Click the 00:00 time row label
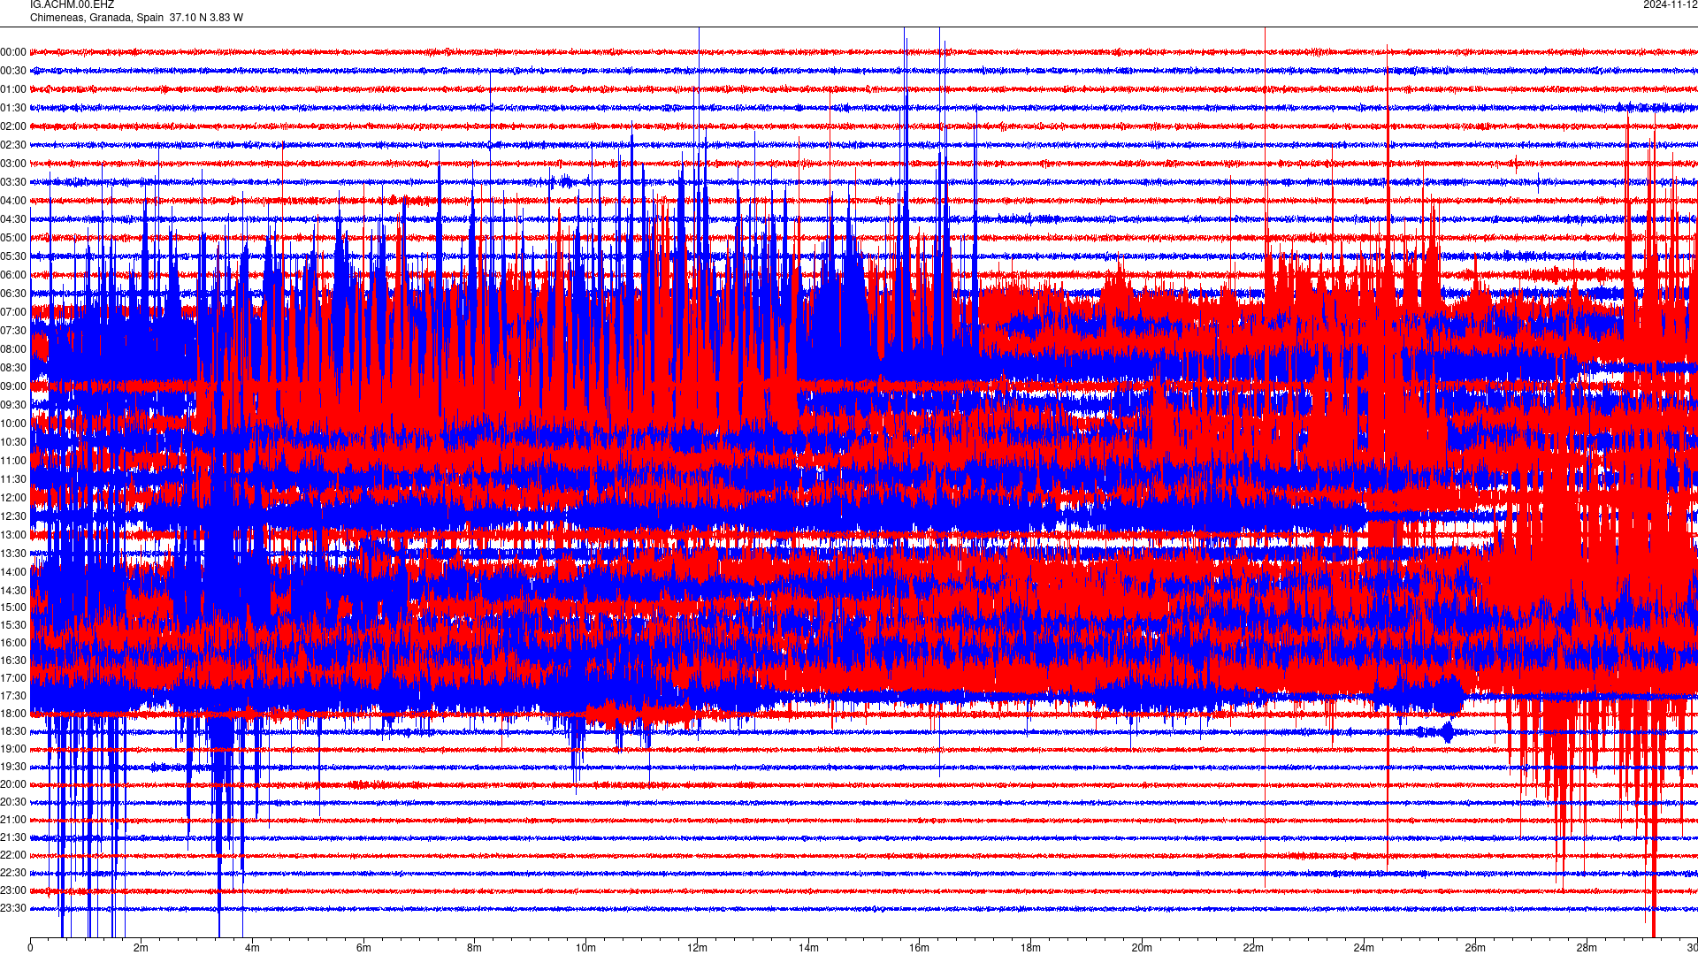The height and width of the screenshot is (955, 1698). (13, 52)
